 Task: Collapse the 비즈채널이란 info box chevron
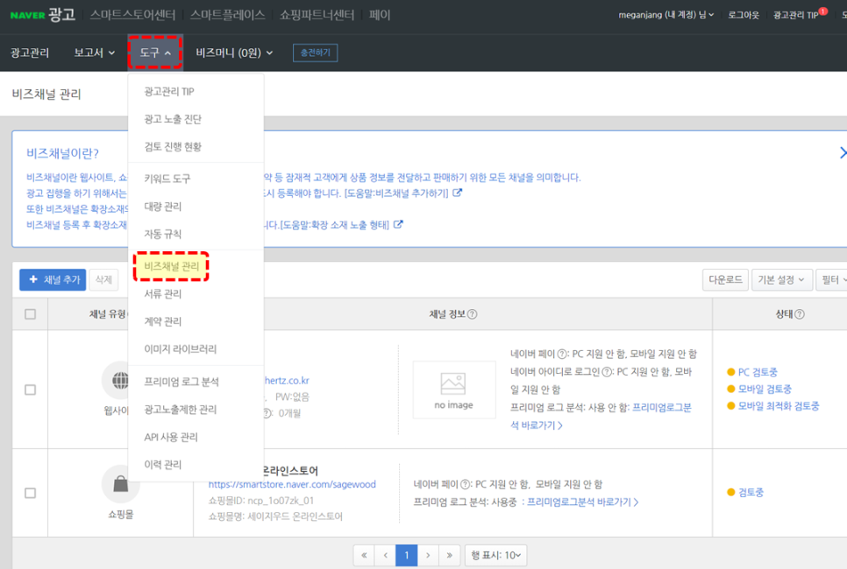pos(842,152)
